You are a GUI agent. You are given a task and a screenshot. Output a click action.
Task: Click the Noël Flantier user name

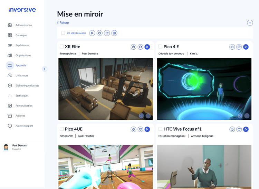click(x=86, y=136)
